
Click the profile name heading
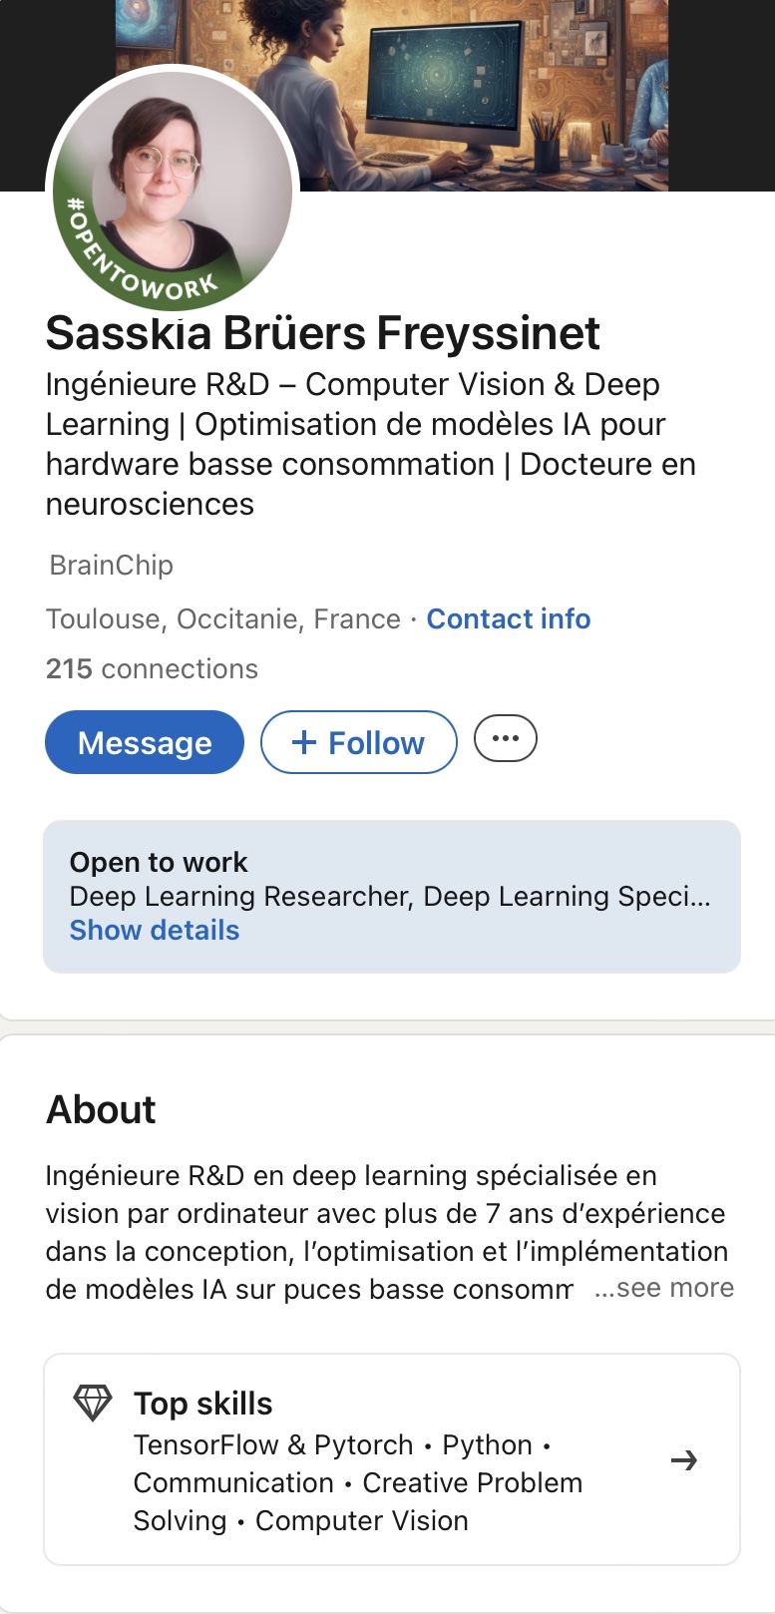(323, 333)
